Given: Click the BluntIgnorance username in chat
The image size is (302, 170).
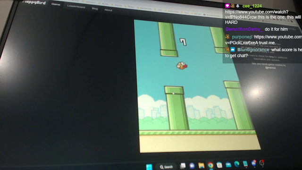Looking at the screenshot, I should coord(253,50).
